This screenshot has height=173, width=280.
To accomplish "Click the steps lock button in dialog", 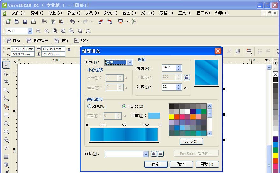I will pyautogui.click(x=187, y=77).
